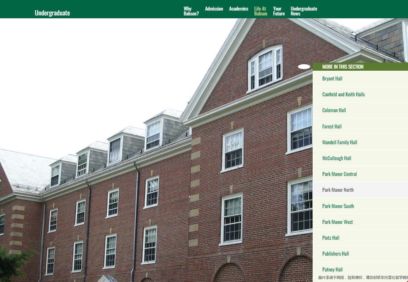Open the Bryant Hall page
Image resolution: width=408 pixels, height=282 pixels.
[x=332, y=78]
